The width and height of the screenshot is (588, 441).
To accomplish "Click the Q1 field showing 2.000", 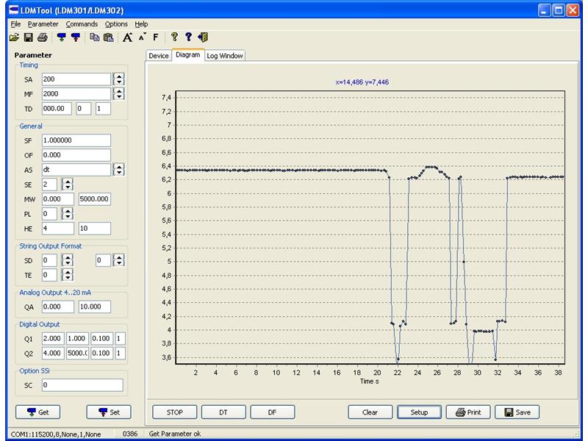I will pos(53,338).
